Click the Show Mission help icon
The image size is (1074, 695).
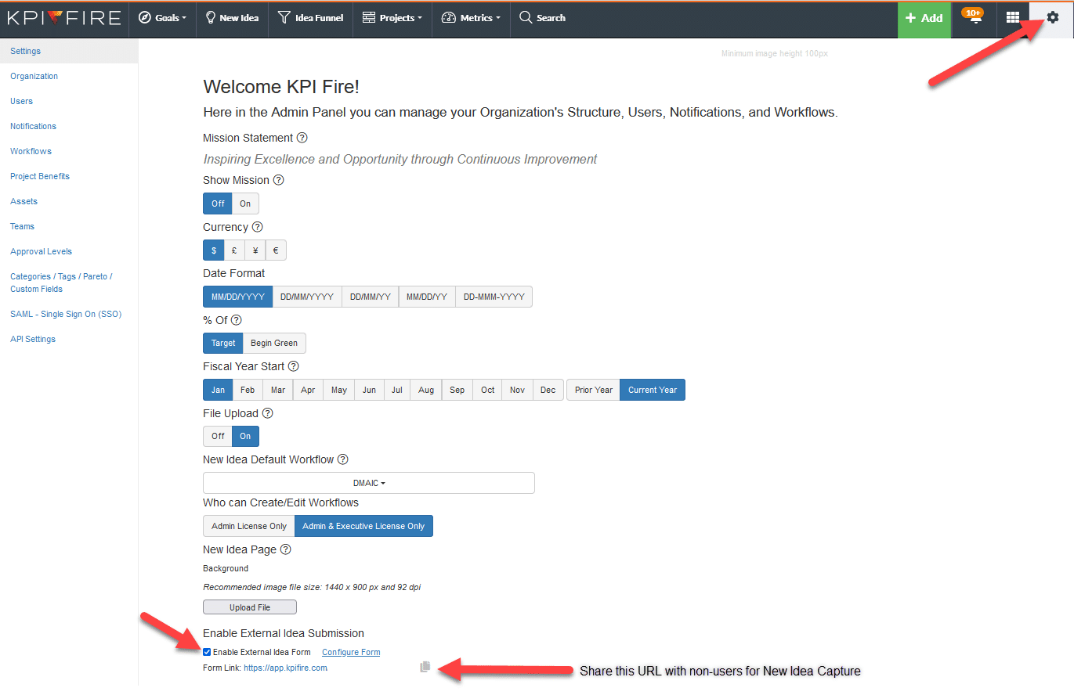[278, 180]
